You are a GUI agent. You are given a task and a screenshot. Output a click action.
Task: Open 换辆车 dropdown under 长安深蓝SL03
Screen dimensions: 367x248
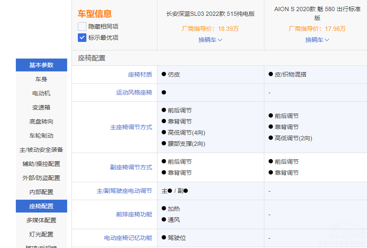(x=210, y=40)
